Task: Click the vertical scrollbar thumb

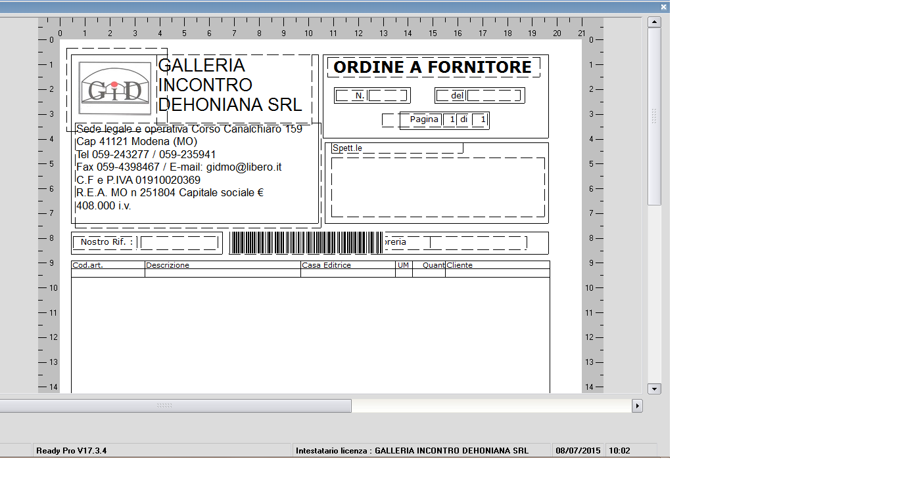Action: [654, 117]
